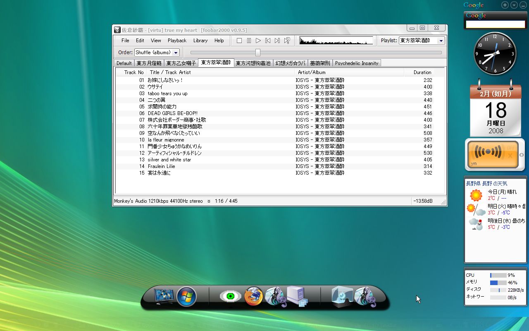The height and width of the screenshot is (331, 529).
Task: Open the Playback menu
Action: point(177,41)
